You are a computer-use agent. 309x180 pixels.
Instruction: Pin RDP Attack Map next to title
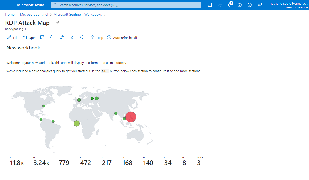point(58,23)
